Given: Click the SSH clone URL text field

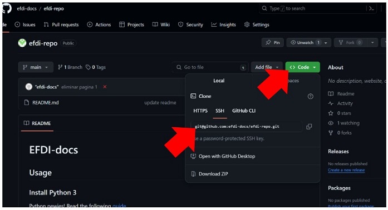Looking at the screenshot, I should [x=247, y=127].
